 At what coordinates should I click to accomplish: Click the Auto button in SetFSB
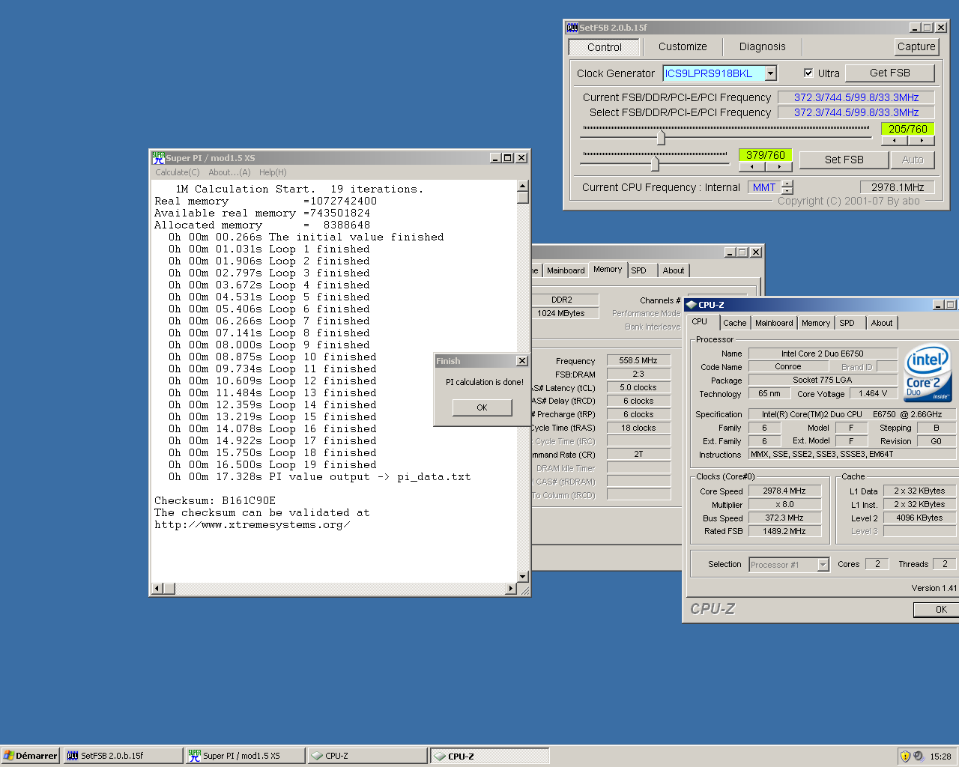[913, 160]
